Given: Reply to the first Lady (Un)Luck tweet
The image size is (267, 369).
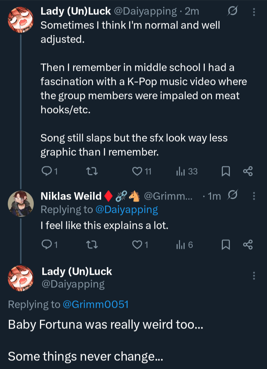Looking at the screenshot, I should click(x=47, y=171).
